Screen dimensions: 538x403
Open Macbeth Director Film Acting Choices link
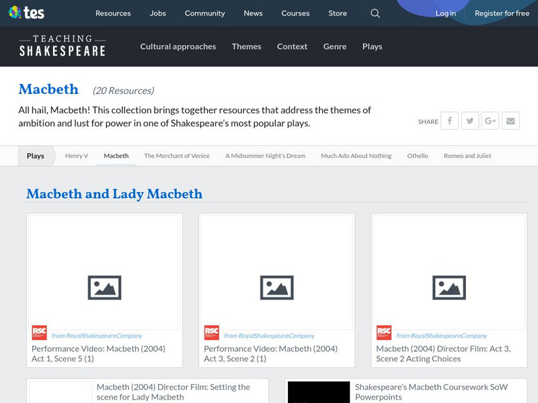pyautogui.click(x=443, y=354)
